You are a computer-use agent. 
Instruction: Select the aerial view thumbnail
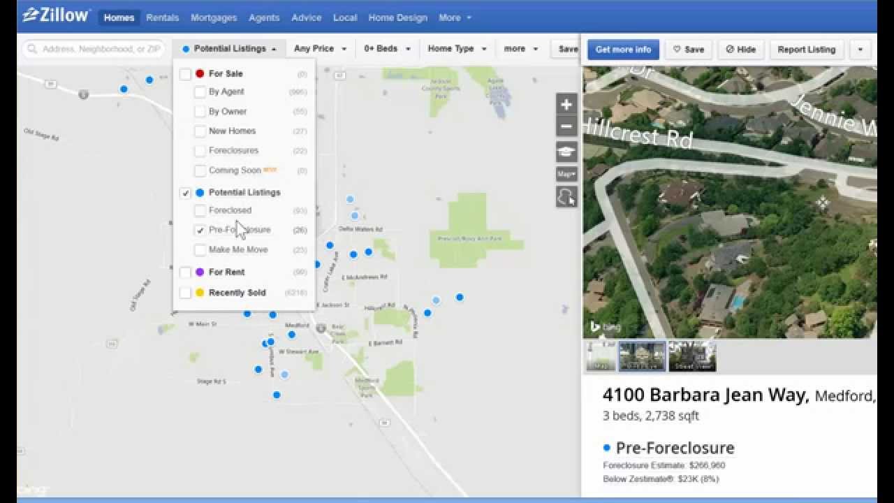(x=643, y=356)
